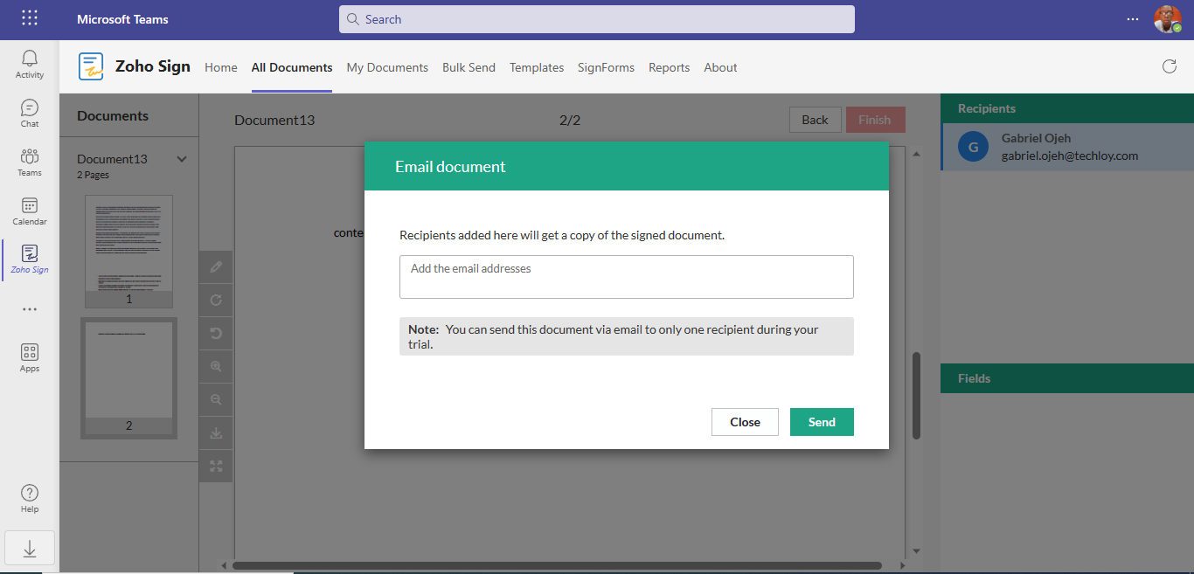The width and height of the screenshot is (1194, 574).
Task: Toggle fullscreen document view
Action: [x=216, y=466]
